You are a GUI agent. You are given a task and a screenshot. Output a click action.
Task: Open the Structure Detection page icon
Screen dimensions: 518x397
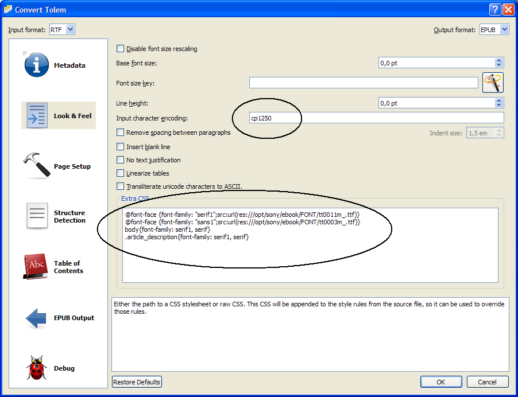coord(37,216)
